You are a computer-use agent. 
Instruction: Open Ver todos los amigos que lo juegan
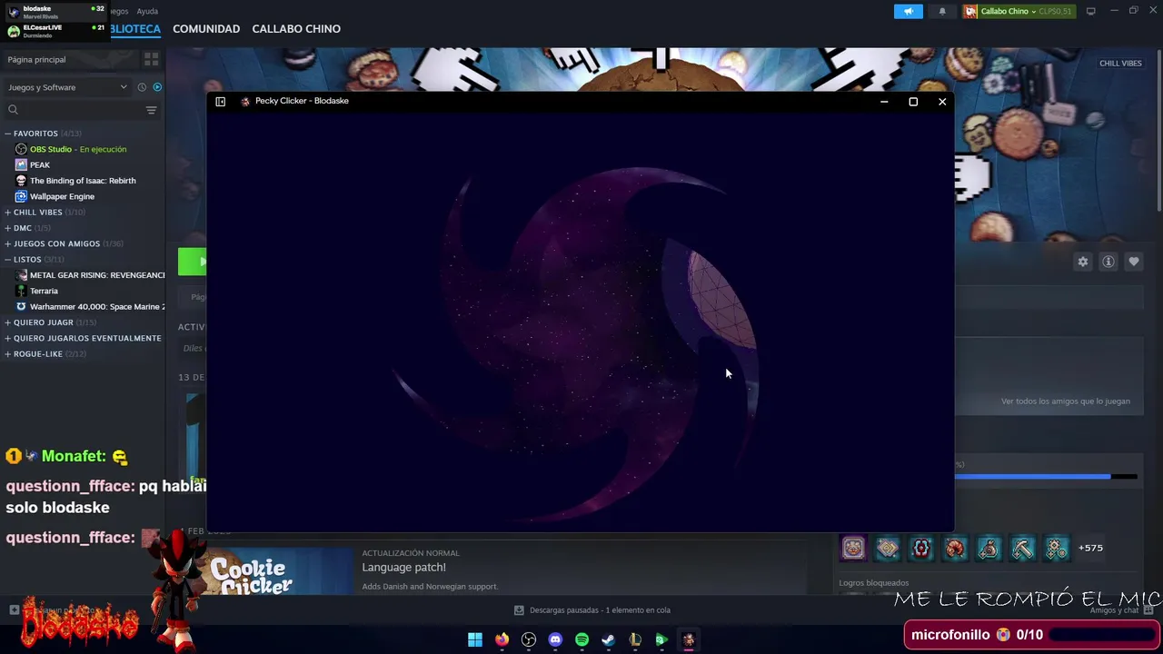click(x=1066, y=401)
